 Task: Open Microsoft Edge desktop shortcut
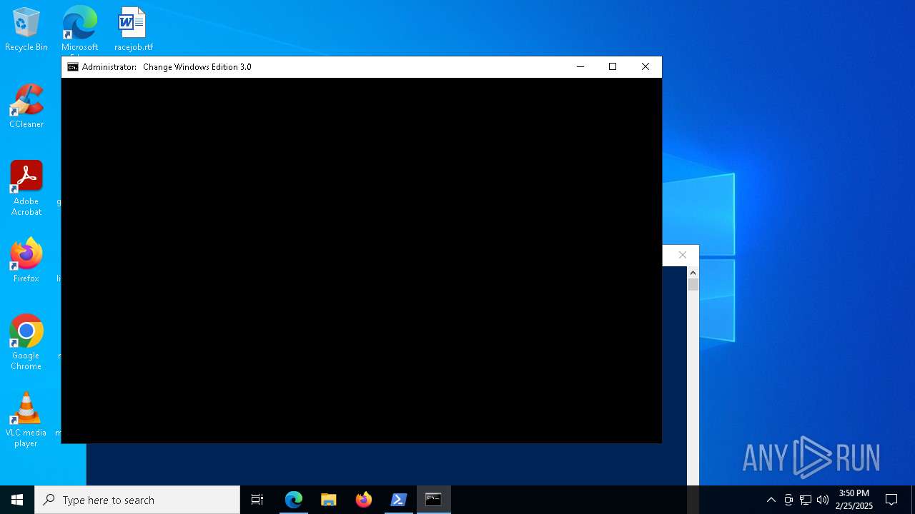[x=79, y=29]
